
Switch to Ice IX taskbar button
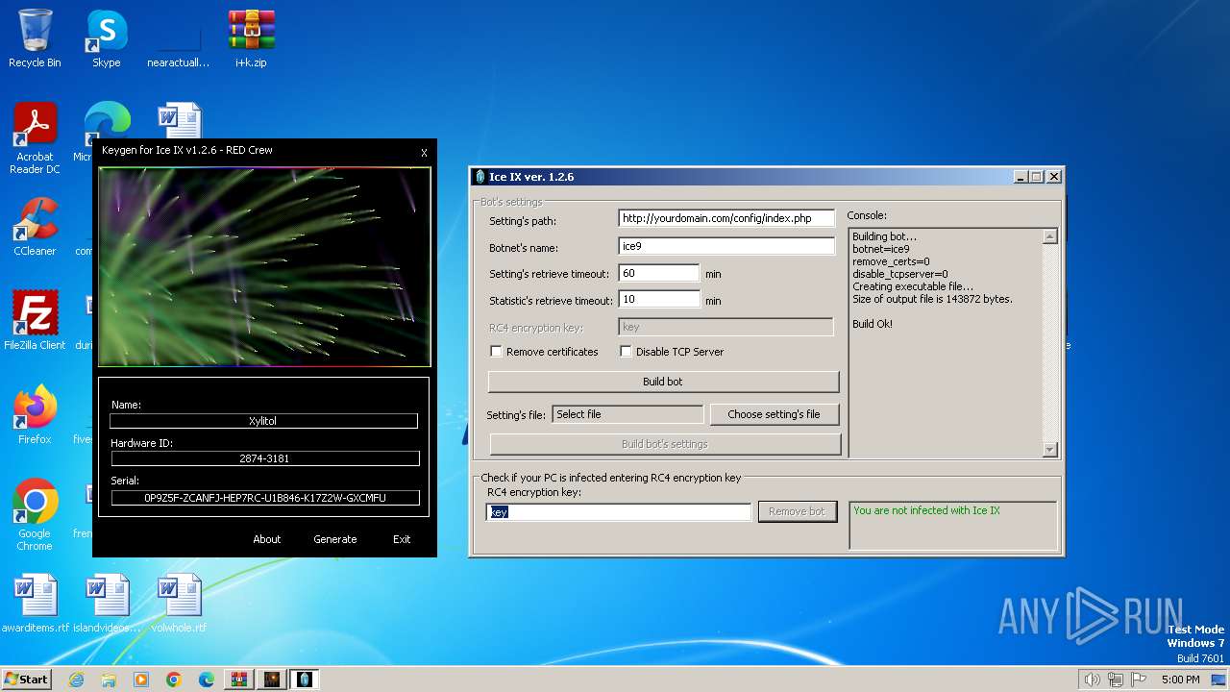pyautogui.click(x=305, y=680)
